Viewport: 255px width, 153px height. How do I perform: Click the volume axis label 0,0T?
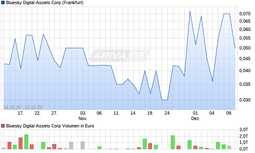coord(243,149)
